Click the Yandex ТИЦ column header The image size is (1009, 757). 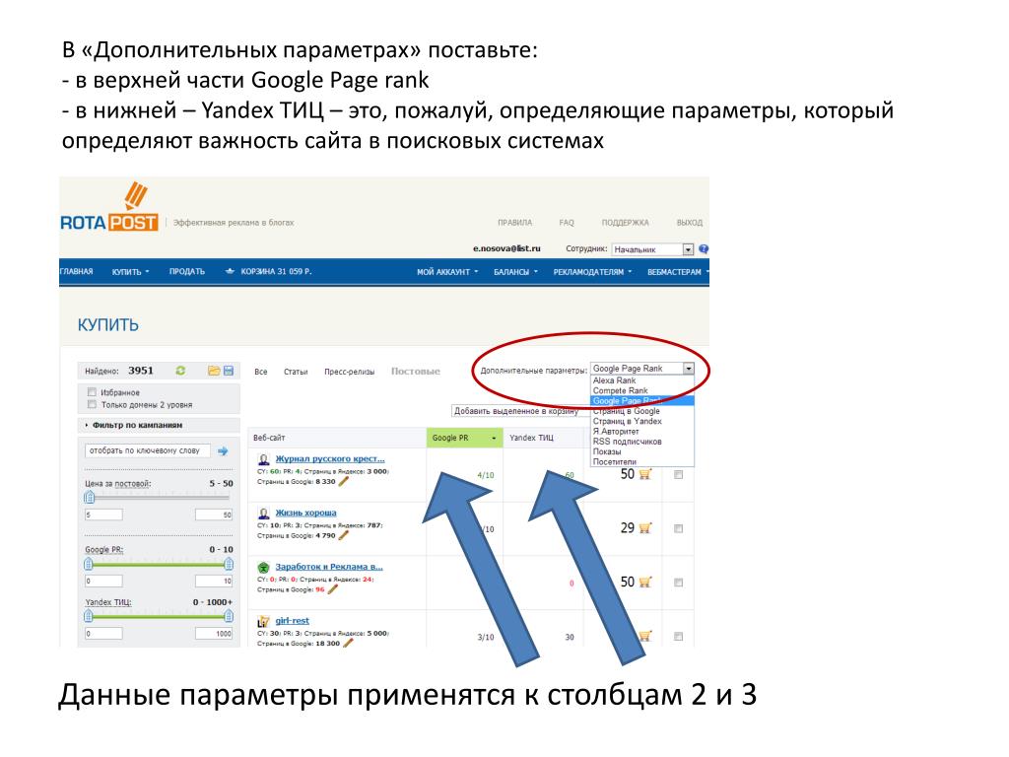point(543,438)
